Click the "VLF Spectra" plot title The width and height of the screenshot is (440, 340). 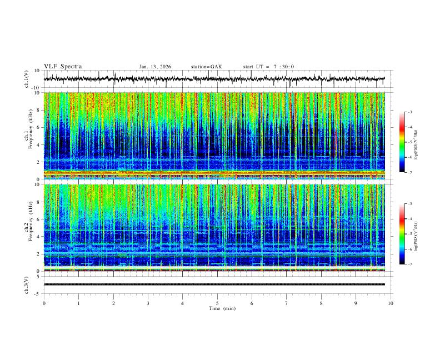click(x=63, y=67)
